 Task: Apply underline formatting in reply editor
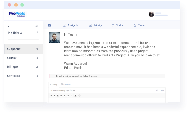(x=58, y=95)
